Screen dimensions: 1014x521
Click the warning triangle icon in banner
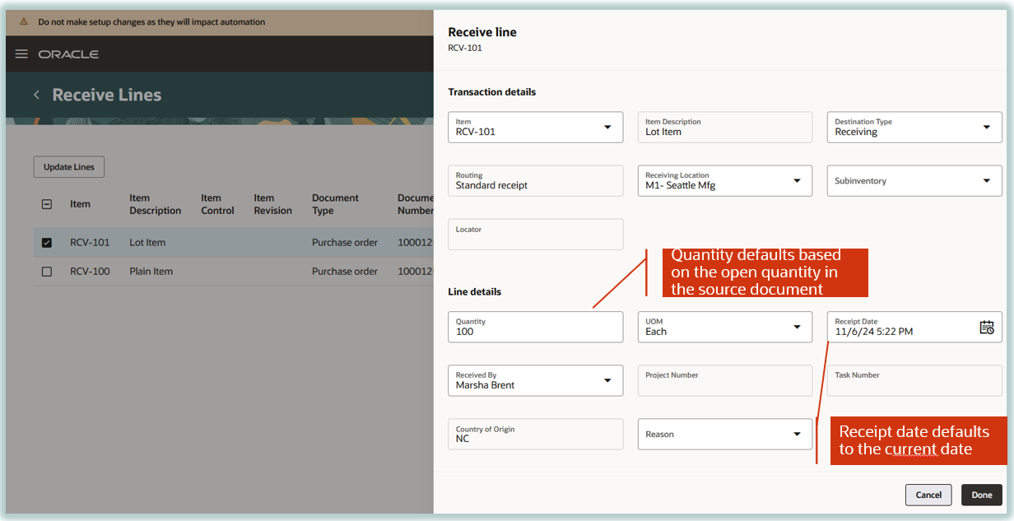[24, 22]
